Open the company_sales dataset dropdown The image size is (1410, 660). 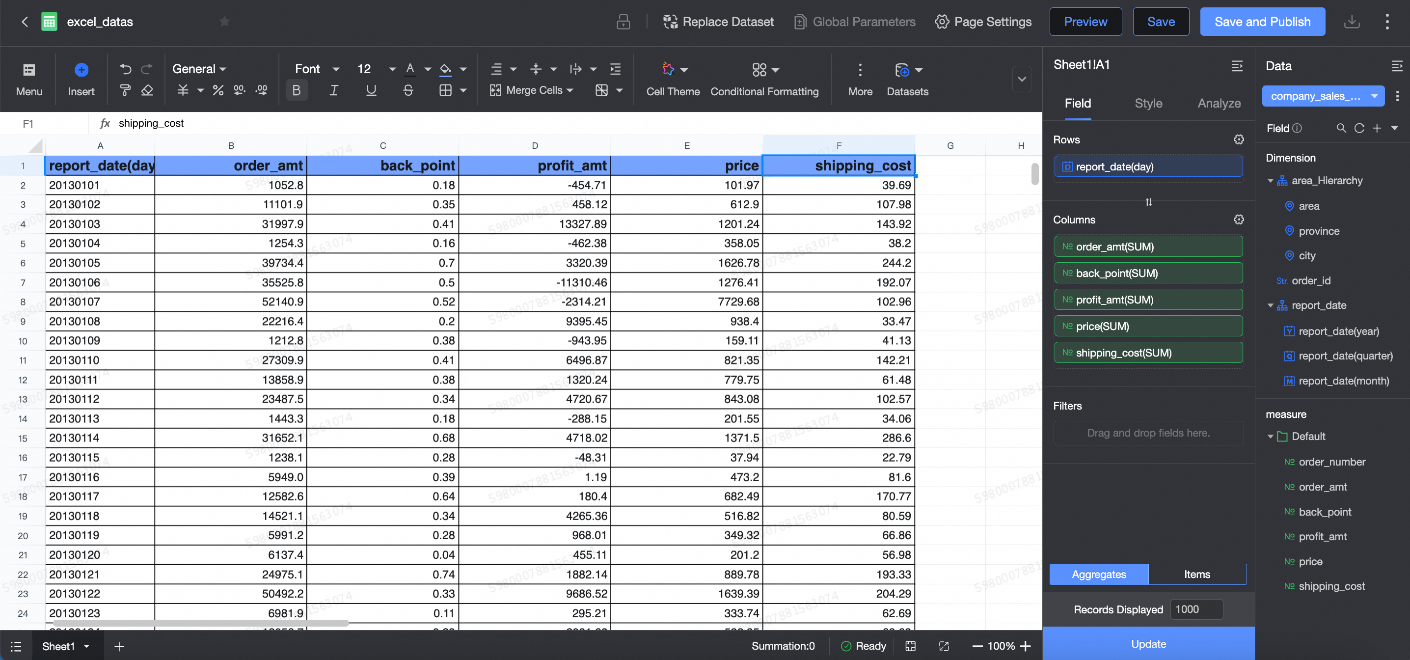1323,96
